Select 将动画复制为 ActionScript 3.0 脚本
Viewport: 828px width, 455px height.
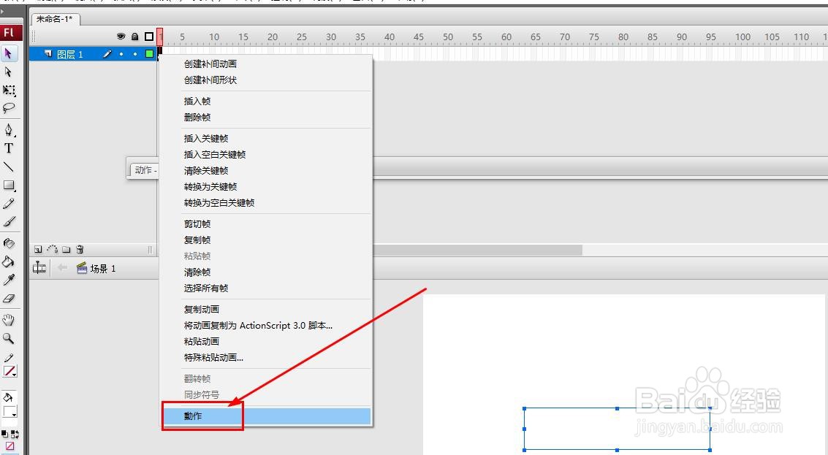pos(258,326)
